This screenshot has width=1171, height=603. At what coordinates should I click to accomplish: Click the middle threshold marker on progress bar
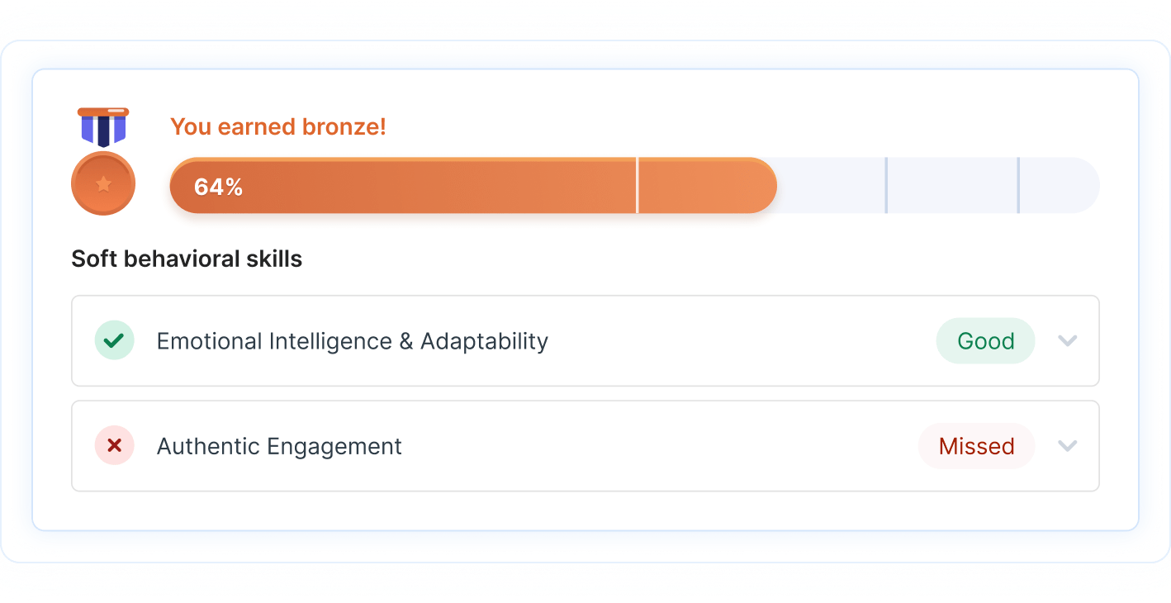click(x=886, y=185)
